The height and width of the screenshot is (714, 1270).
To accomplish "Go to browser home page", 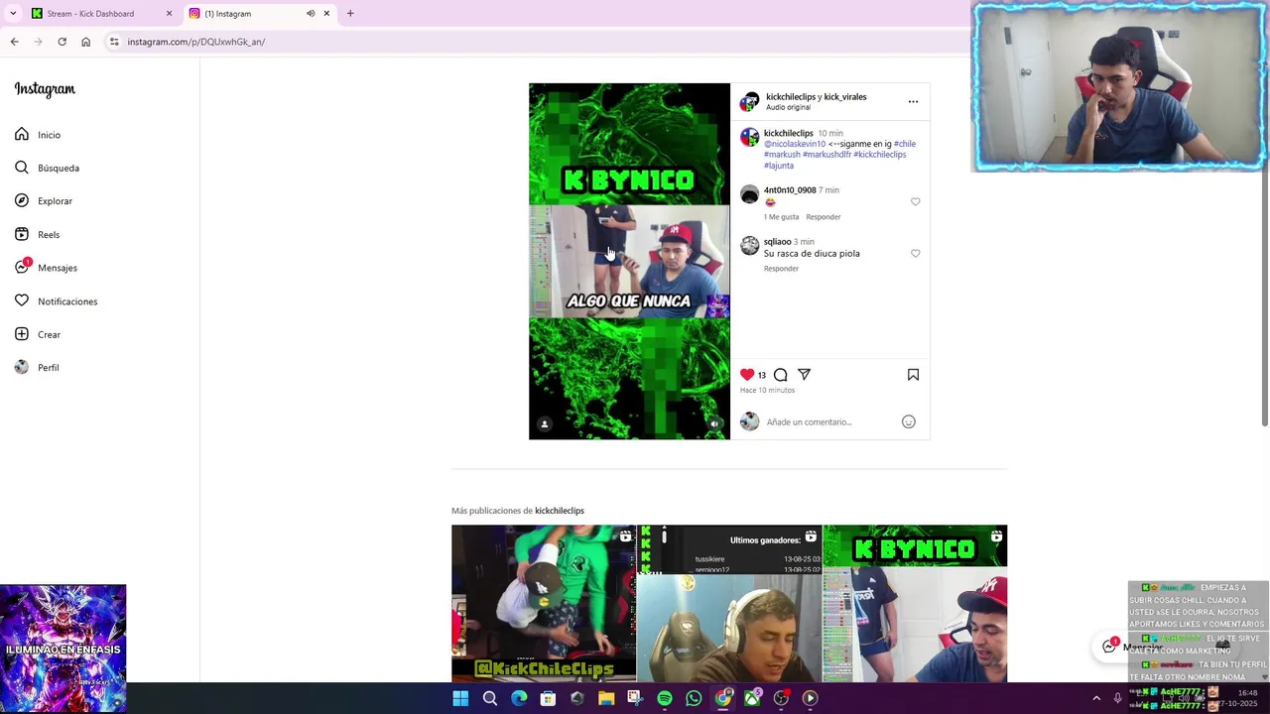I will tap(86, 42).
